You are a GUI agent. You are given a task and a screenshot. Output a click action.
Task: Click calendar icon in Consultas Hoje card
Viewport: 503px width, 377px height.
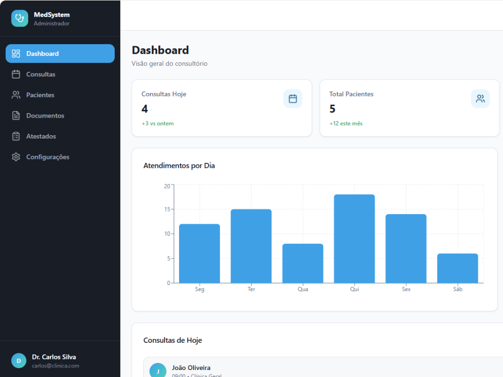(x=293, y=99)
